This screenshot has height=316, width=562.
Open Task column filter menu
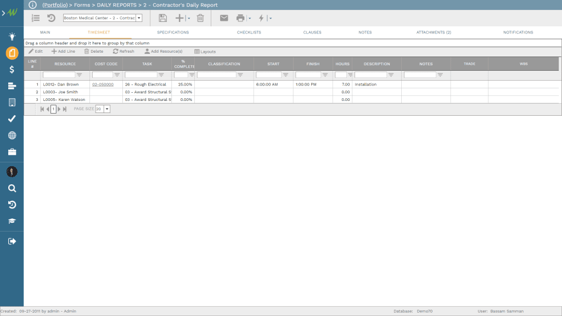pos(161,75)
